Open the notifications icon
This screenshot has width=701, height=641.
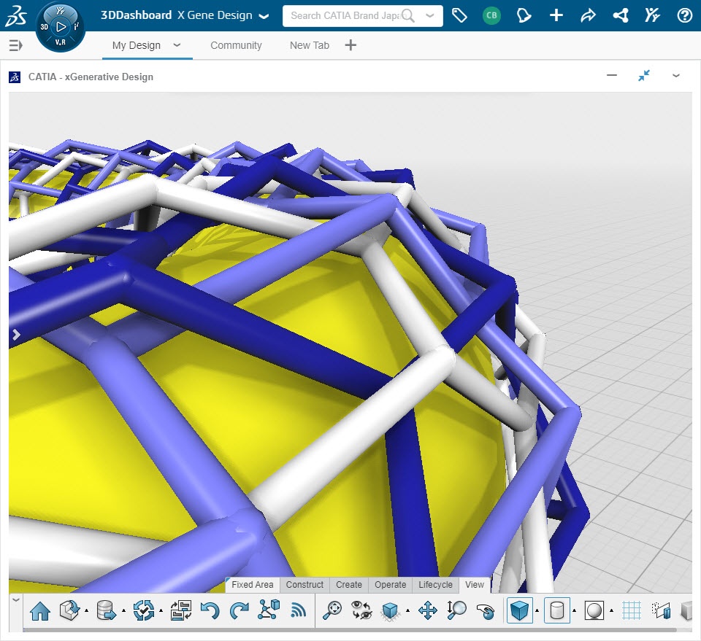tap(524, 15)
